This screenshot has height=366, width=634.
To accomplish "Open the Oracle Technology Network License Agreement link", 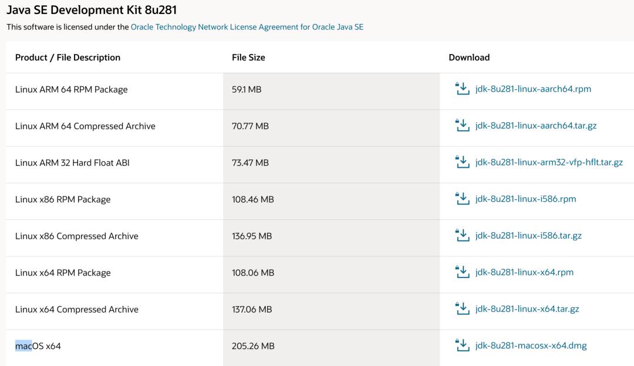I will click(x=248, y=26).
